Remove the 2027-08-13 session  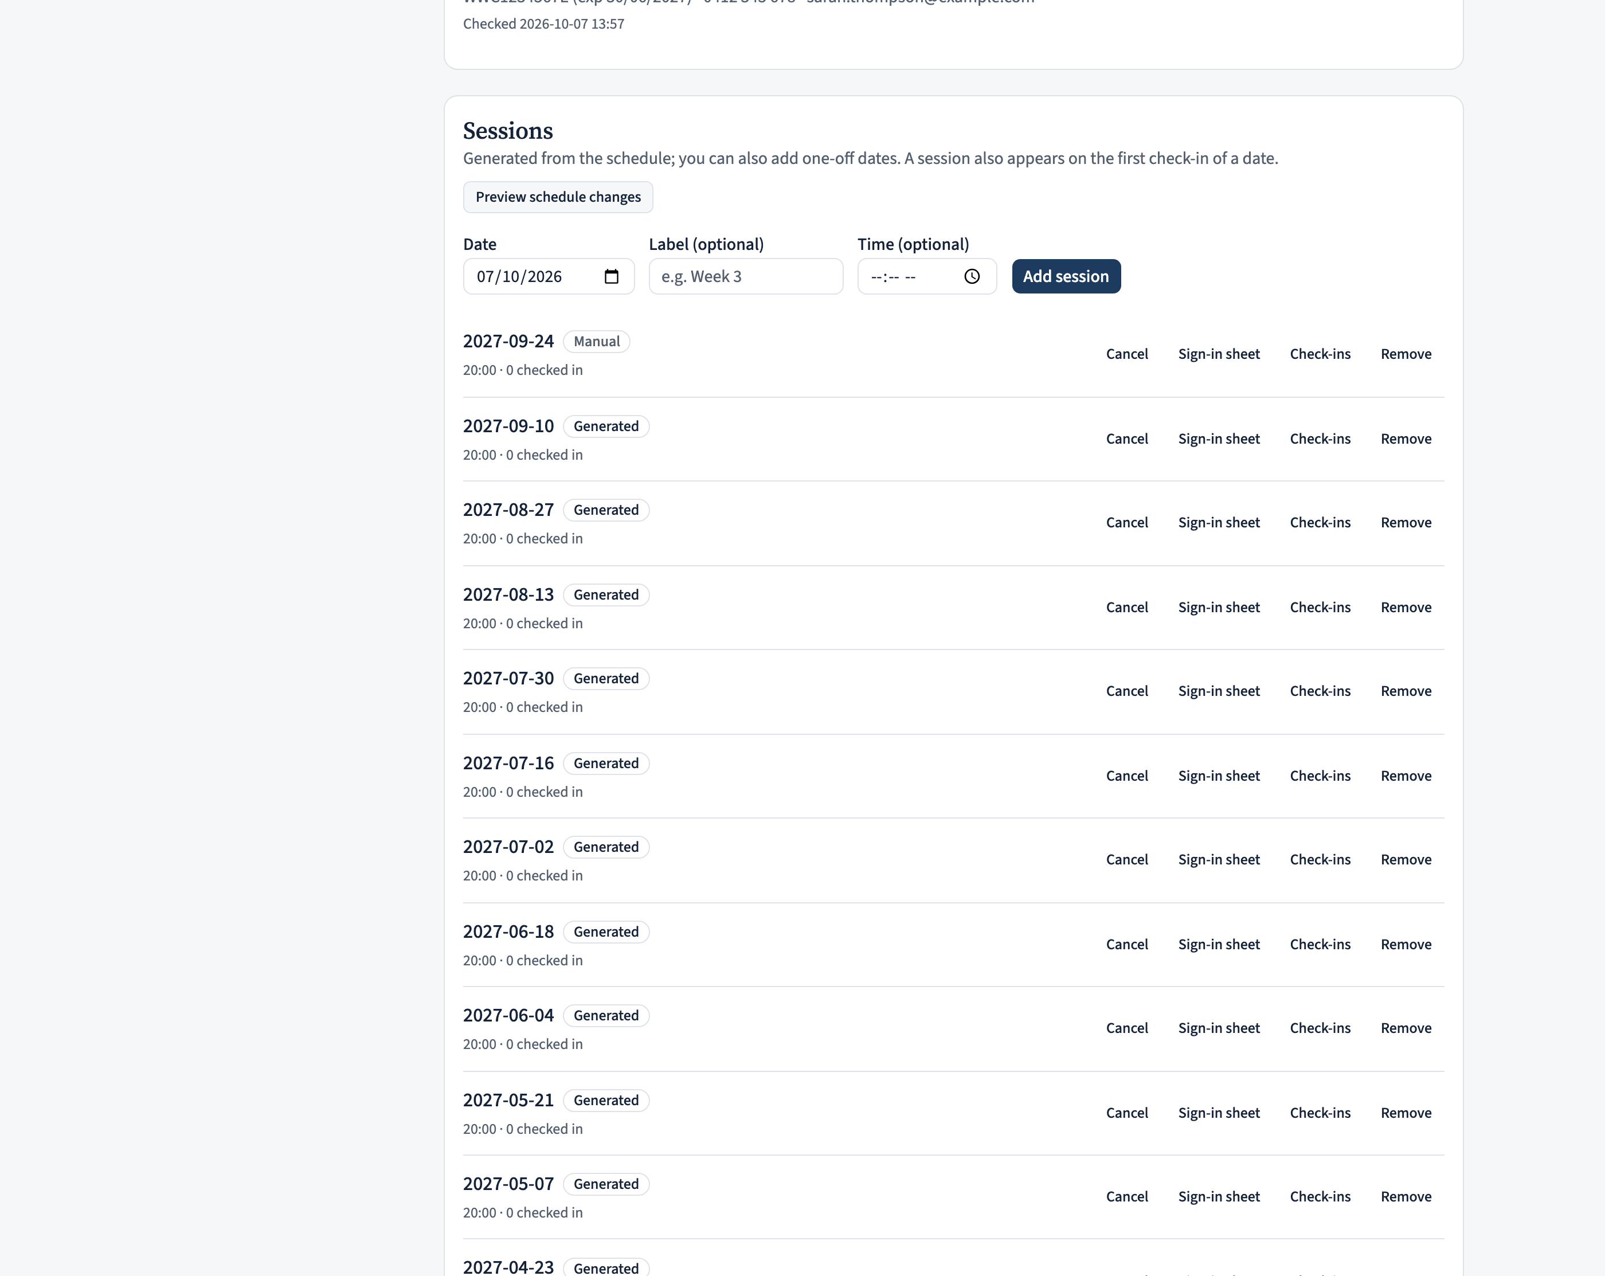point(1406,606)
